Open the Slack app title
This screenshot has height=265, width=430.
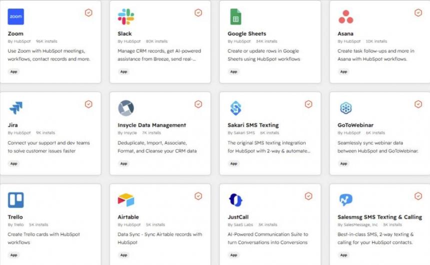pos(125,33)
